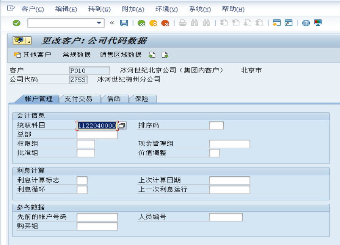The height and width of the screenshot is (245, 340).
Task: Click the title bar services icon button
Action: click(x=22, y=40)
